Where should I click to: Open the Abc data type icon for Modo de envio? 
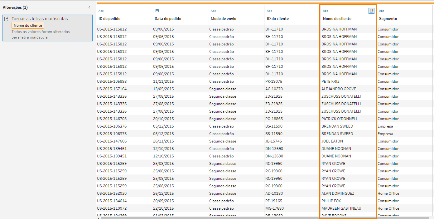pyautogui.click(x=213, y=11)
